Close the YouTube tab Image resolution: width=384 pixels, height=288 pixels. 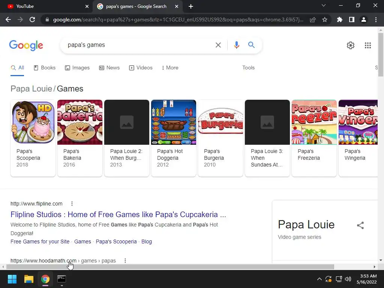point(87,6)
